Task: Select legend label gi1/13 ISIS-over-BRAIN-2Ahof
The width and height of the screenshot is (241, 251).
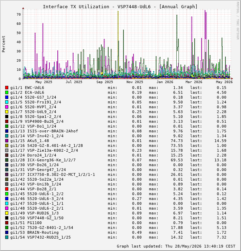Action: pyautogui.click(x=44, y=131)
